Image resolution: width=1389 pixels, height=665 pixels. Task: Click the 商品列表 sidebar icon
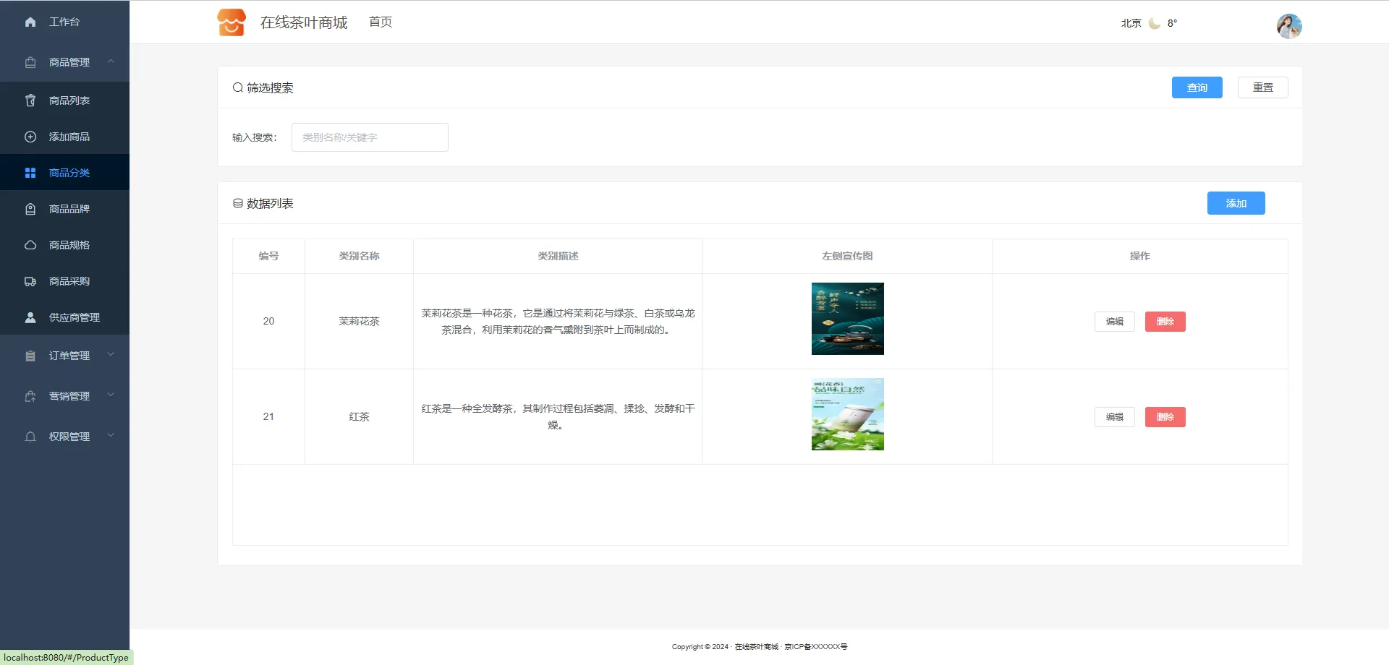pyautogui.click(x=30, y=100)
